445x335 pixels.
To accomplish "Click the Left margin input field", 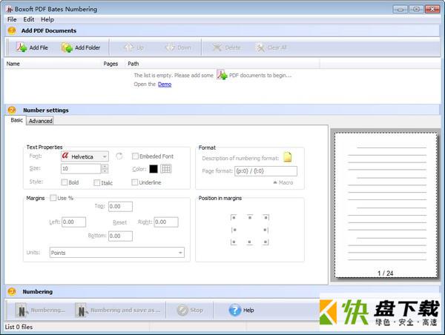I will pyautogui.click(x=73, y=222).
